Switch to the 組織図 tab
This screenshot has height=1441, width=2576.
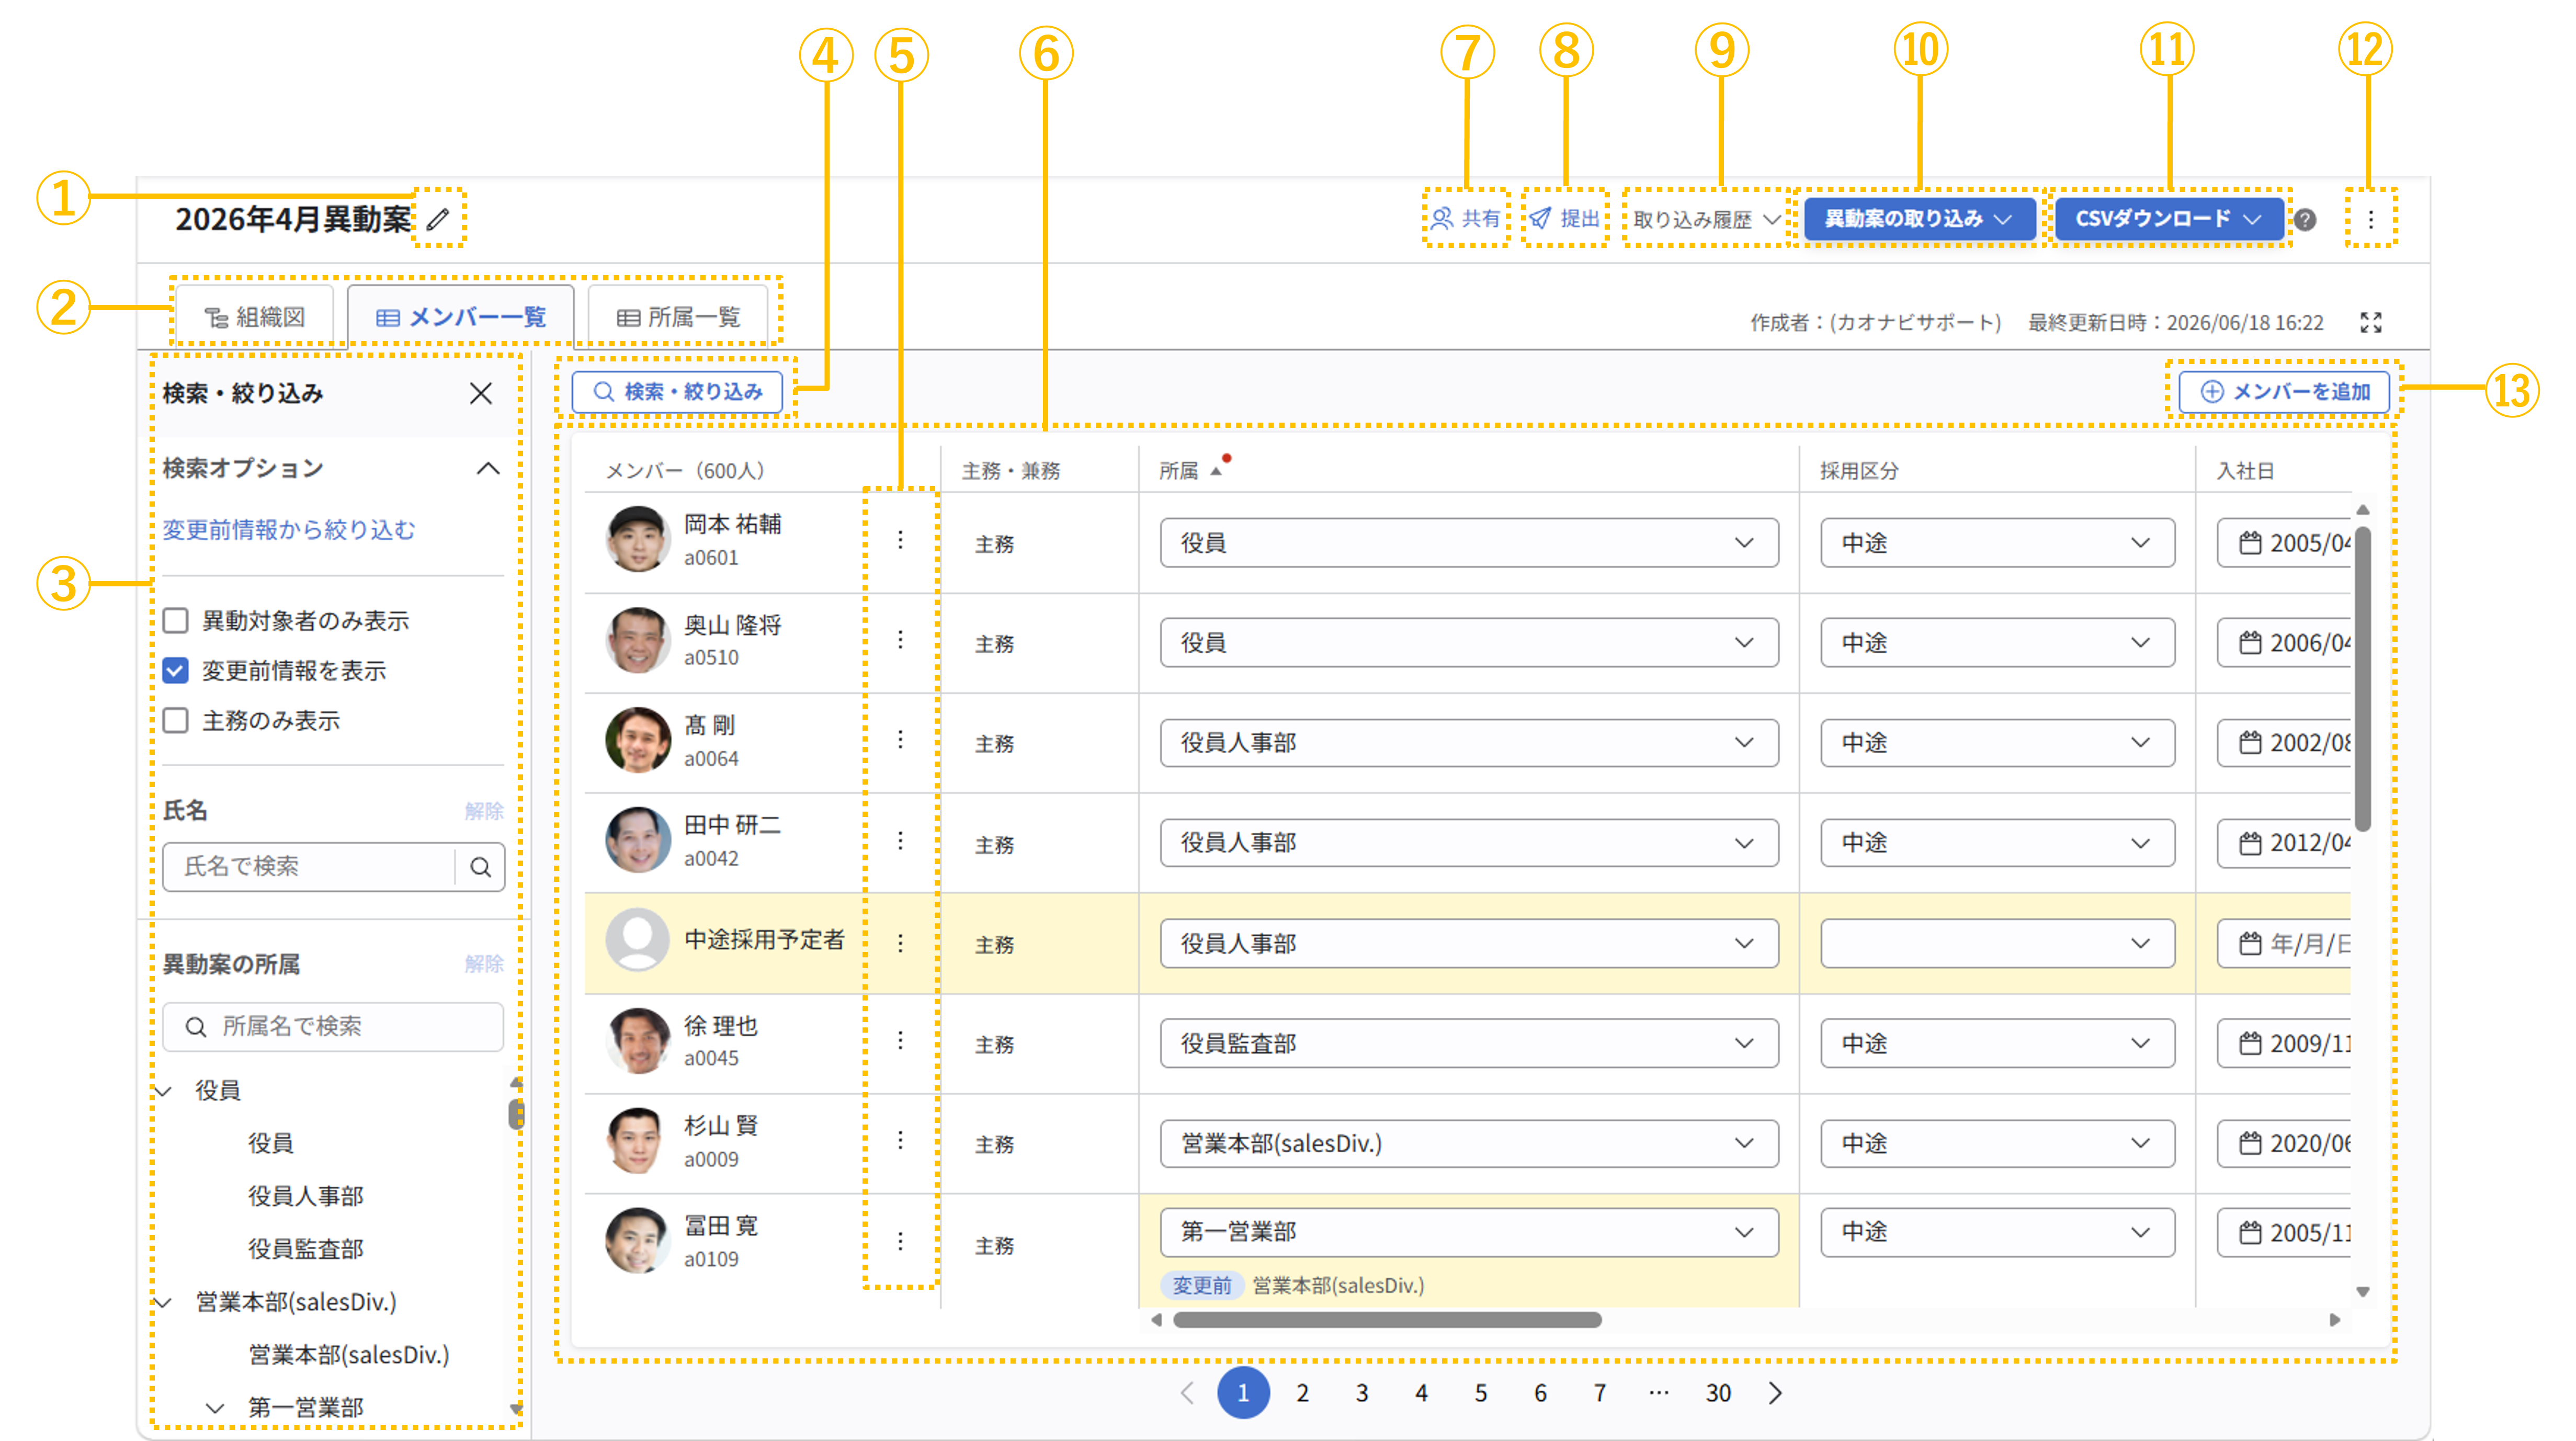point(255,317)
